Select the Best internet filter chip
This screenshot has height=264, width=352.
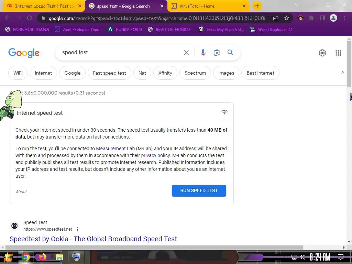pos(260,73)
